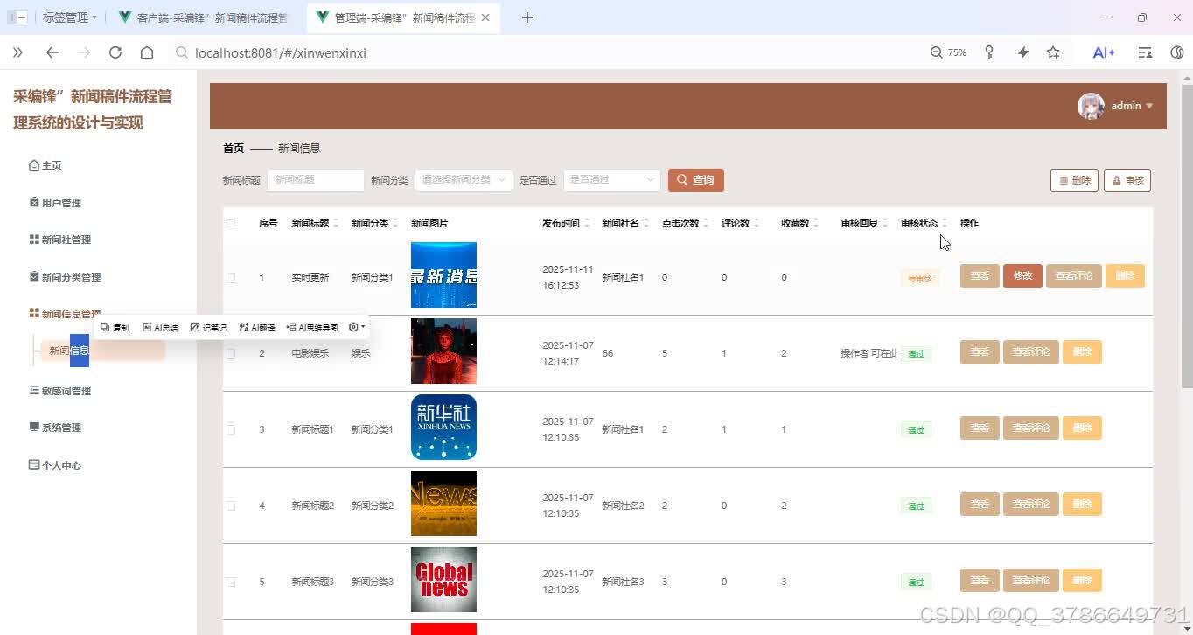Click the browser's round swirl icon at the toolbar's right end
Image resolution: width=1193 pixels, height=635 pixels.
tap(1177, 52)
